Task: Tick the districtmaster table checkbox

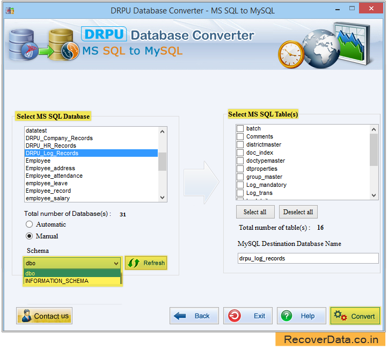Action: tap(240, 144)
